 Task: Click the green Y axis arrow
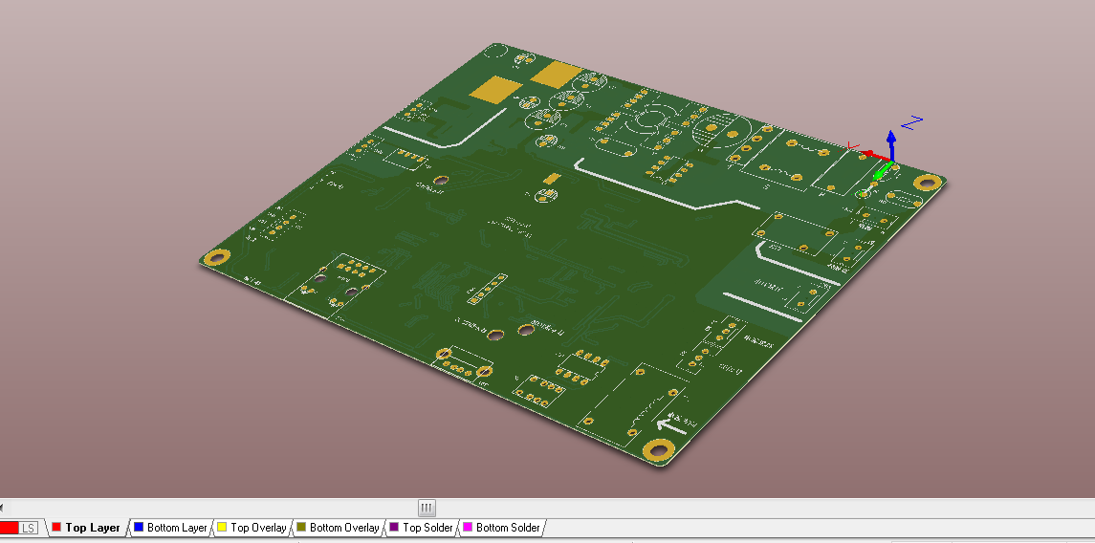882,172
